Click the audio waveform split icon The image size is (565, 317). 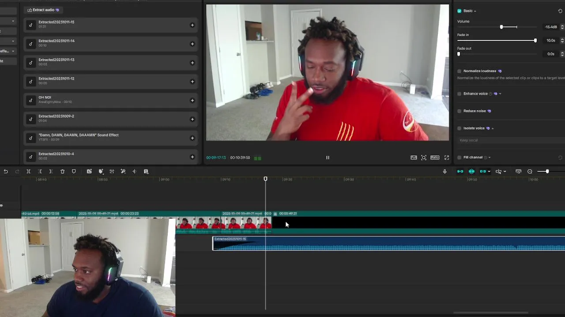point(134,171)
